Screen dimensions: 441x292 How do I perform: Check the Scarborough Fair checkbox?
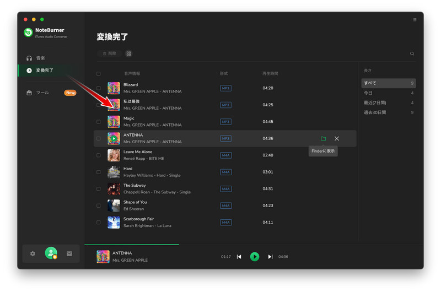point(99,222)
